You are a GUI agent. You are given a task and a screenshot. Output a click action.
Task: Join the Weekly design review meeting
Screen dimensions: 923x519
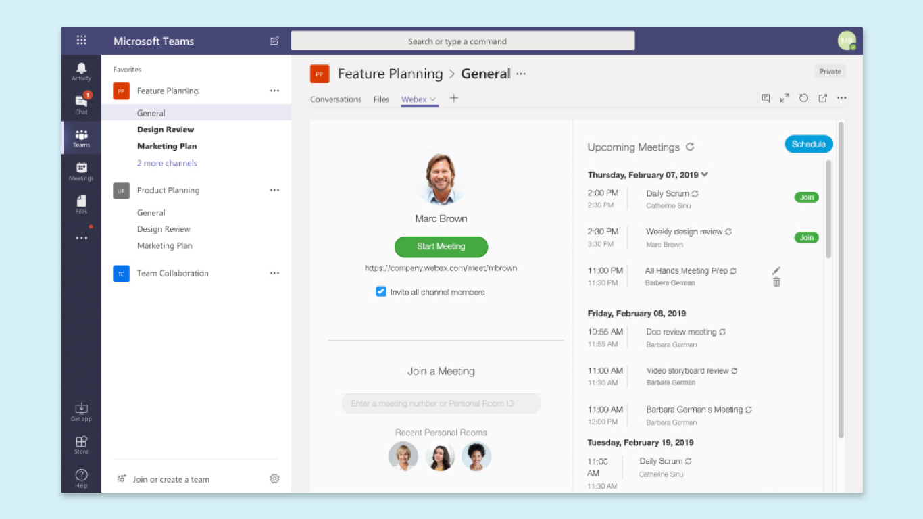pyautogui.click(x=807, y=237)
